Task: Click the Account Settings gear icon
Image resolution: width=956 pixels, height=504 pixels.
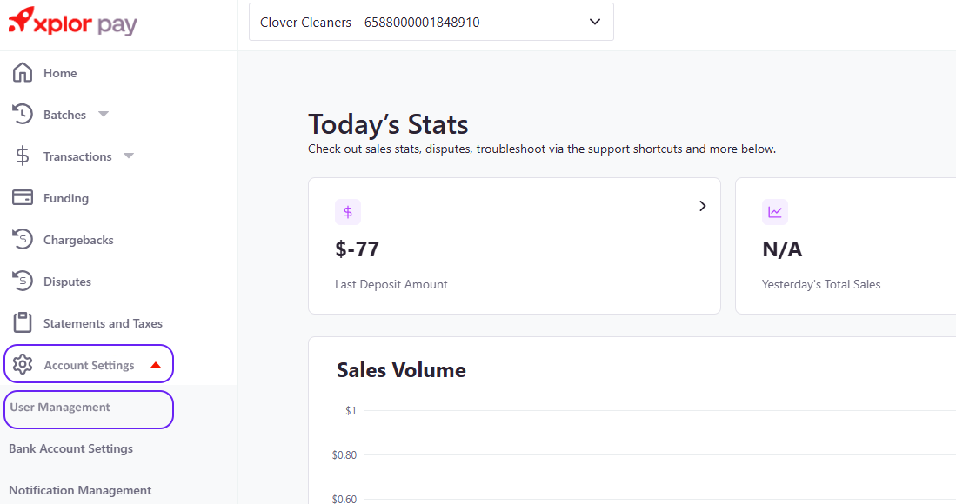Action: click(23, 365)
